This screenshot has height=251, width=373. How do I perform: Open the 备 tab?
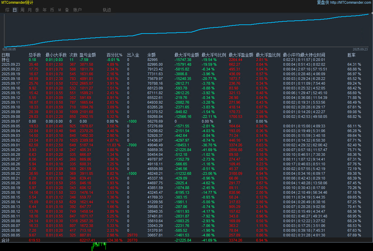click(67, 10)
